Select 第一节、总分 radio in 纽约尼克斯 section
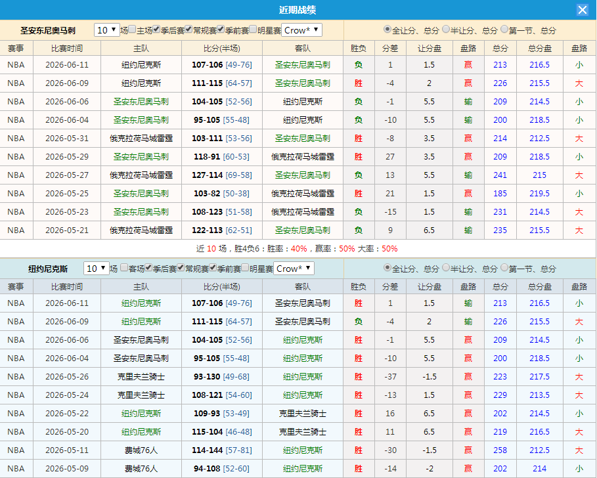Screen dimensions: 597x478 click(504, 267)
